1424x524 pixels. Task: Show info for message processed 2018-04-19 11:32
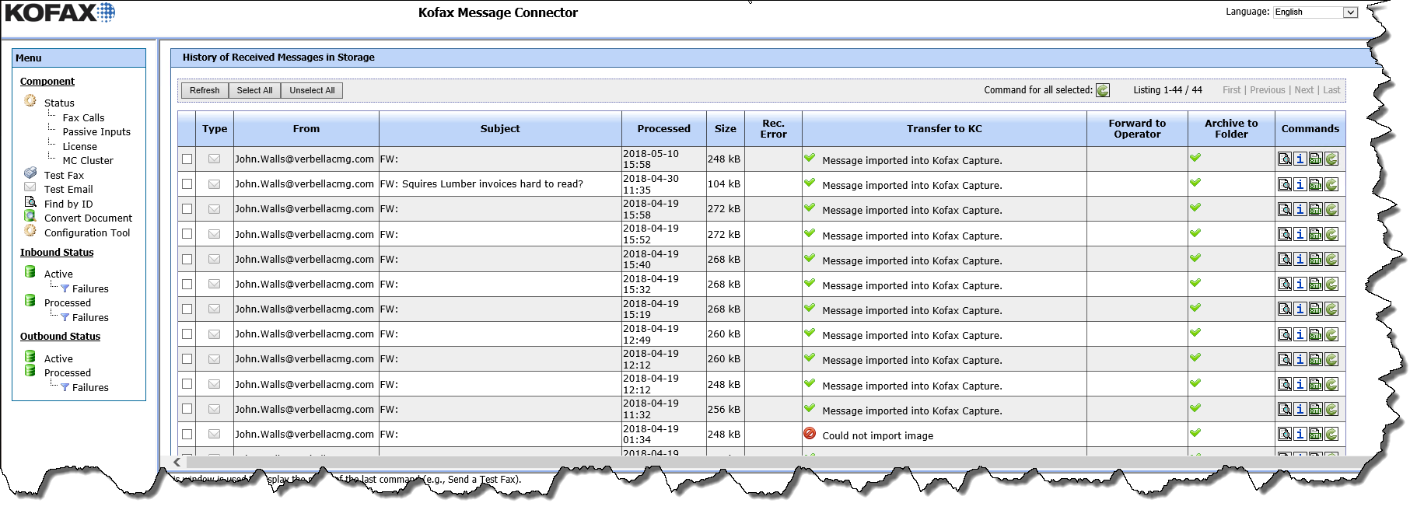1300,409
